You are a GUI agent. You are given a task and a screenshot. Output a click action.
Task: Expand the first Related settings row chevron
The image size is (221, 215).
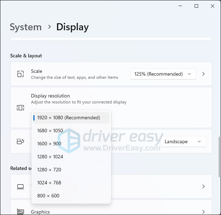click(x=203, y=186)
